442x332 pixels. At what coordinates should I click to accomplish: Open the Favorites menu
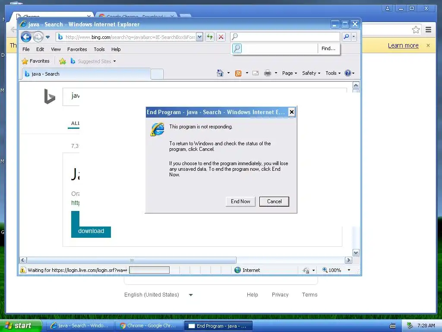(77, 49)
